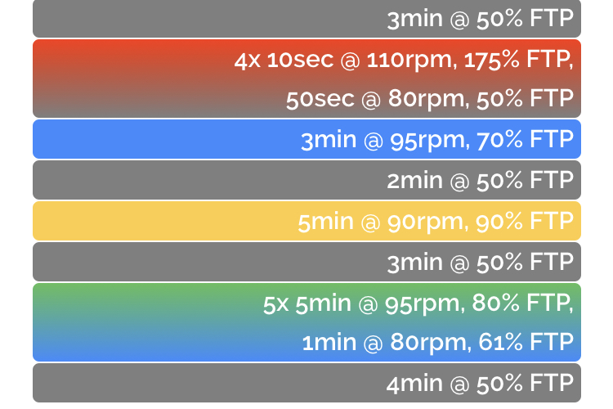Choose the yellow 5min @ 90rpm, 90% FTP step

pos(306,221)
